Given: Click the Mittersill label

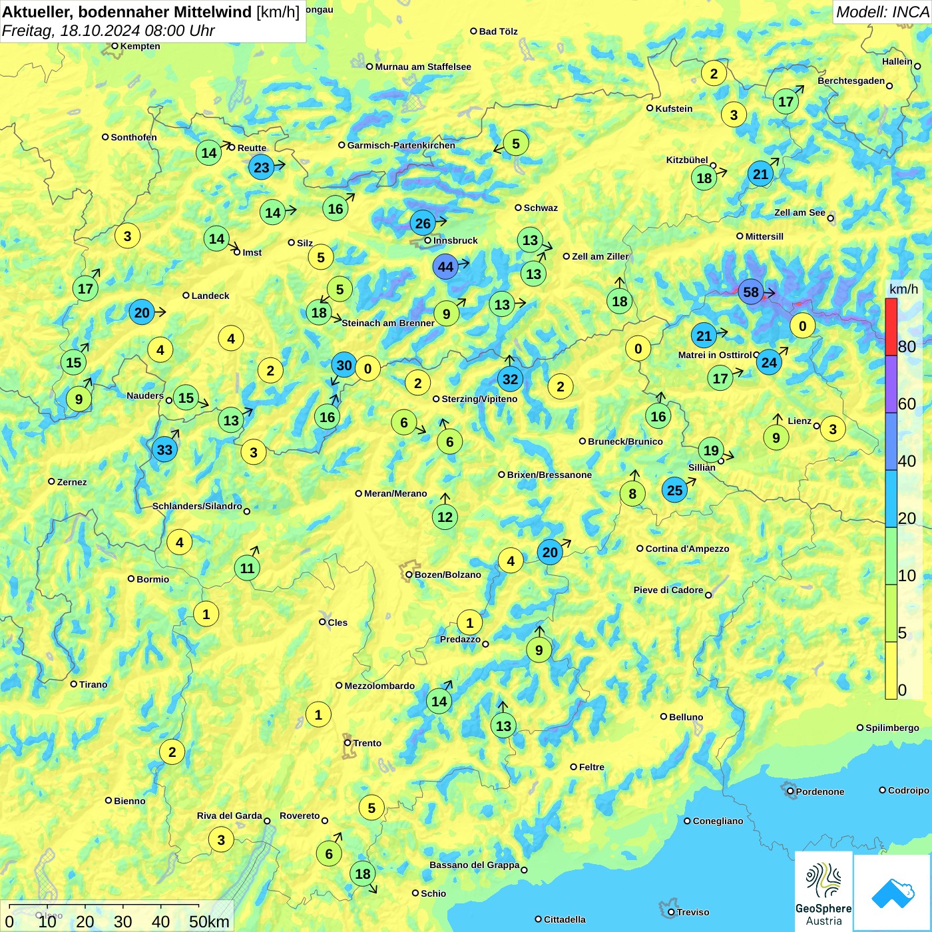Looking at the screenshot, I should (764, 236).
